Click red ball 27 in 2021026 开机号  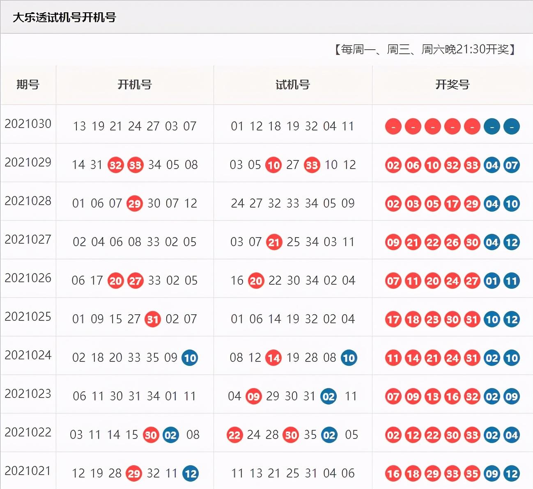pyautogui.click(x=135, y=281)
